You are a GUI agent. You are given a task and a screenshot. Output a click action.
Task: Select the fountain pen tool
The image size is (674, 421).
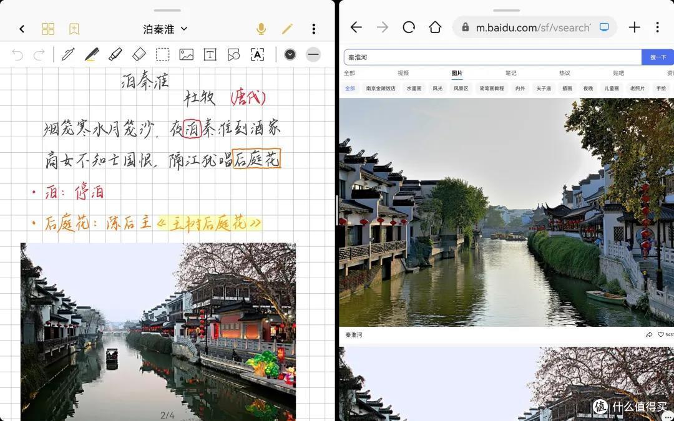click(68, 54)
